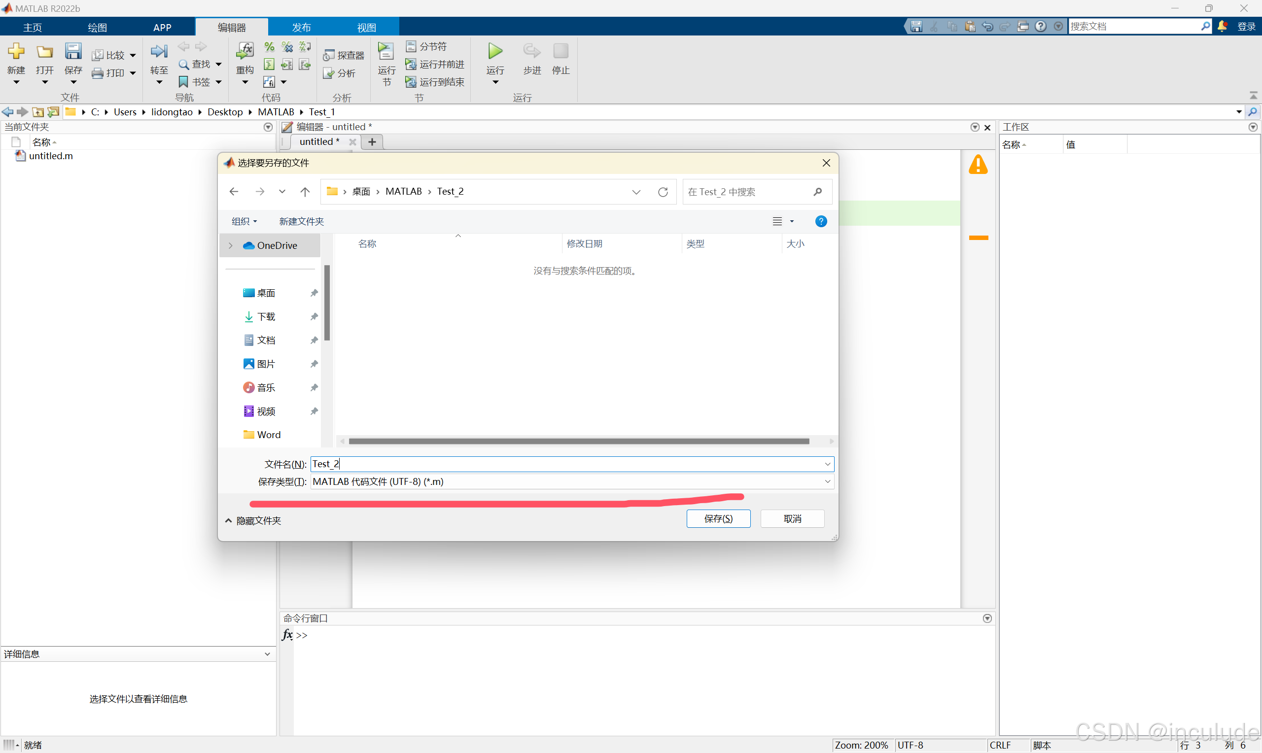Click the Refactor (重构) icon
This screenshot has width=1262, height=753.
245,51
